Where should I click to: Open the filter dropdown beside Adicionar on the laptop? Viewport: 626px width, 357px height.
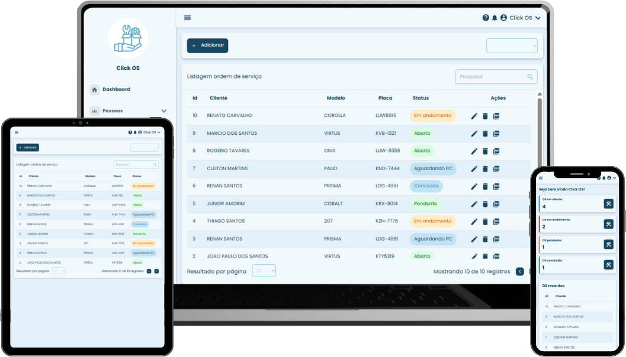click(512, 46)
